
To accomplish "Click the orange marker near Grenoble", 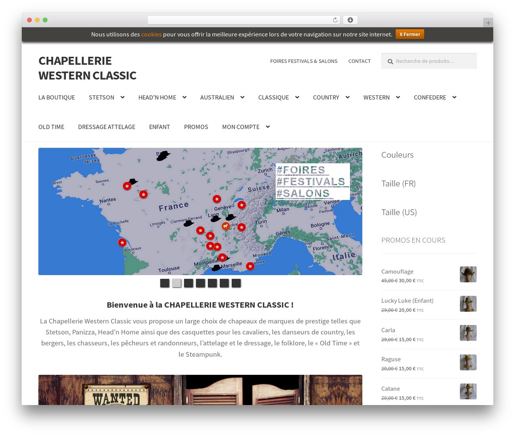I will [226, 226].
